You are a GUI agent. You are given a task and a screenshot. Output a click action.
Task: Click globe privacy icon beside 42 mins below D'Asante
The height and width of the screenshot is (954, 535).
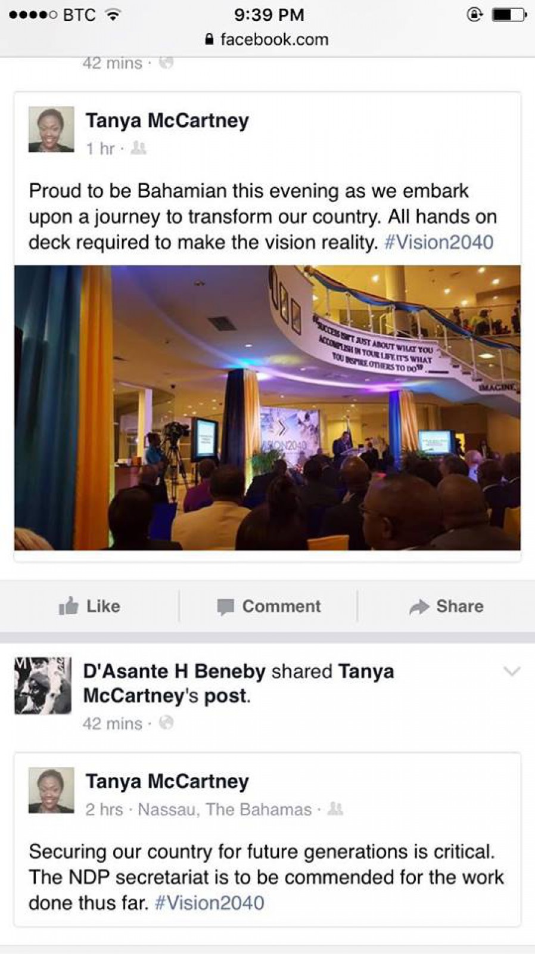click(x=166, y=723)
